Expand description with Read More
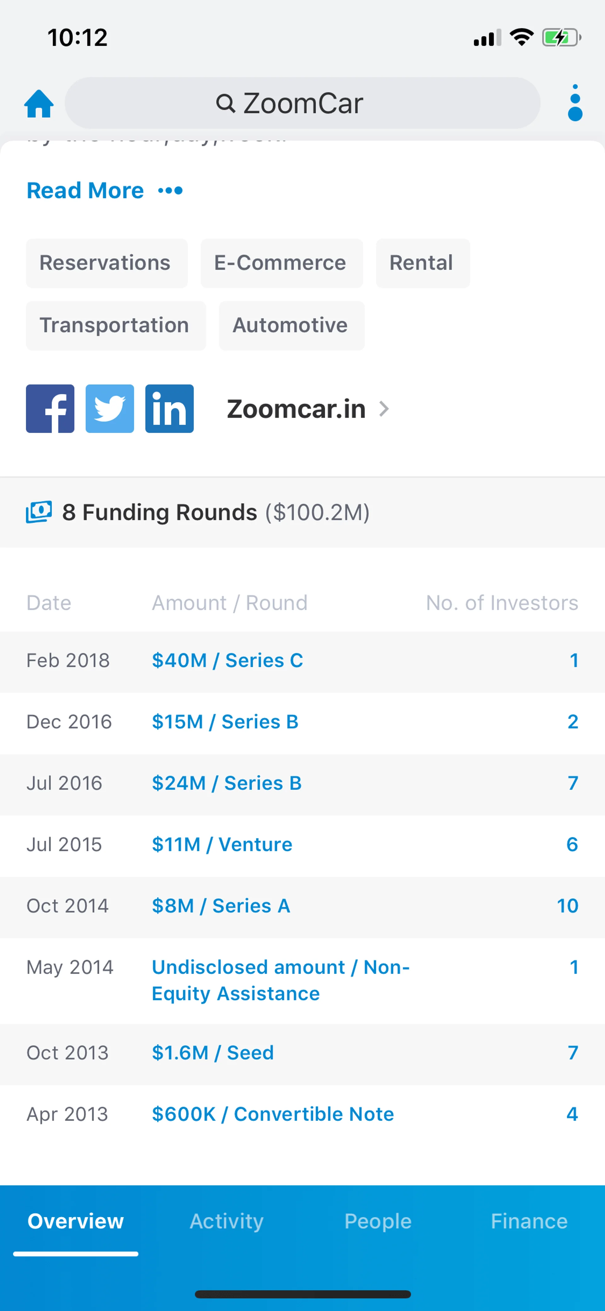Screen dimensions: 605x1311 [85, 191]
